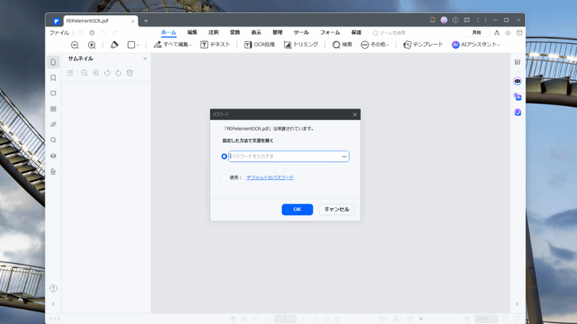Viewport: 577px width, 324px height.
Task: Toggle password visibility eye icon
Action: pos(344,156)
